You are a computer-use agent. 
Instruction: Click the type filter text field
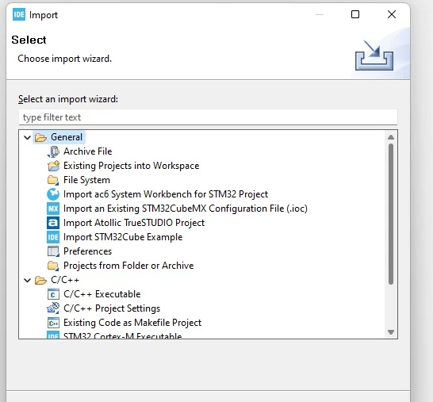pyautogui.click(x=208, y=117)
